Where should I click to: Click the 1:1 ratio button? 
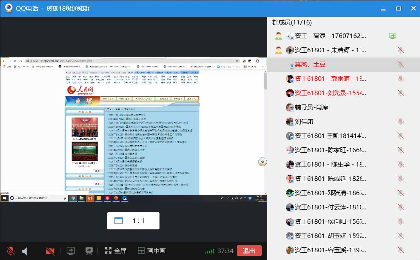(x=133, y=220)
